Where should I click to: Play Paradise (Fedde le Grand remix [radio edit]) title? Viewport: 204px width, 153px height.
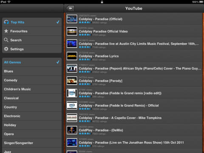coord(120,93)
